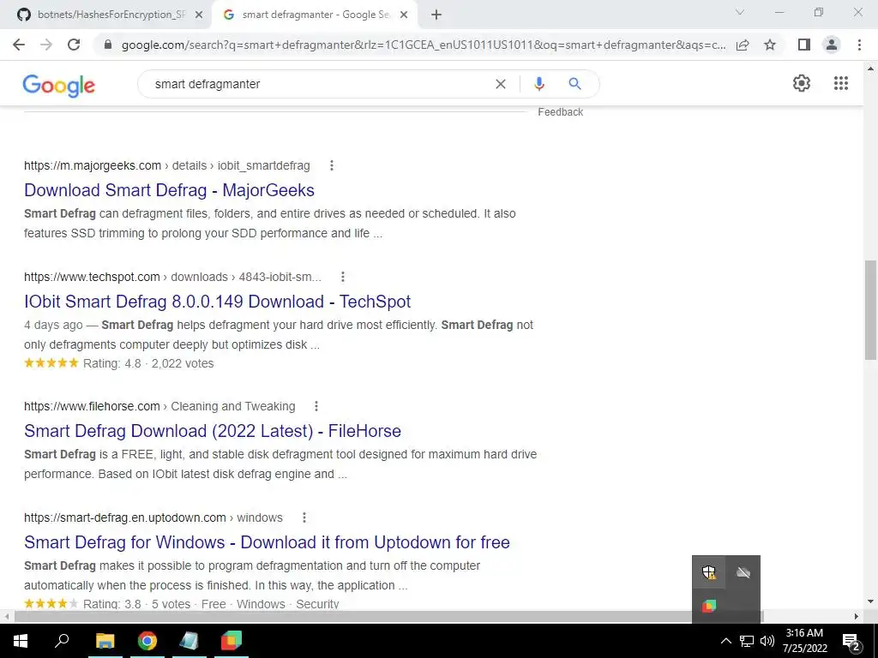Image resolution: width=878 pixels, height=658 pixels.
Task: Open options for TechSpot result
Action: click(x=343, y=277)
